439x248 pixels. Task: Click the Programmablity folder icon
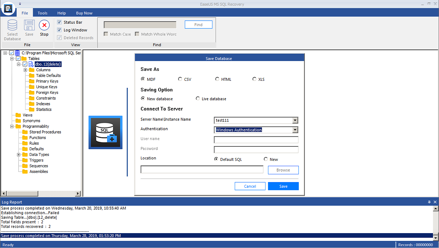[x=18, y=126]
